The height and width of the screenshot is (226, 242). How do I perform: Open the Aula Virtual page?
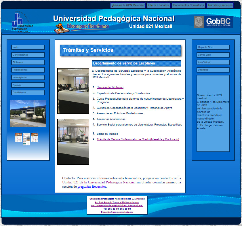tap(213, 62)
